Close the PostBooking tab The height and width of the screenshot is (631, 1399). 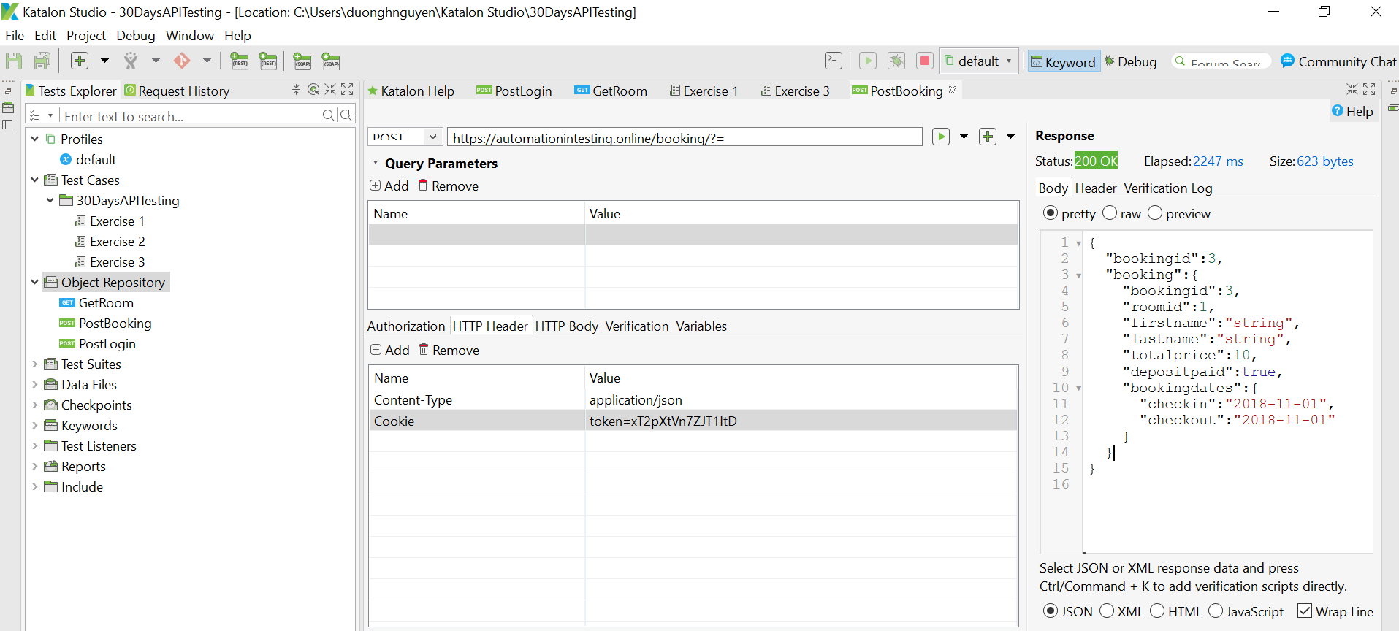point(953,90)
